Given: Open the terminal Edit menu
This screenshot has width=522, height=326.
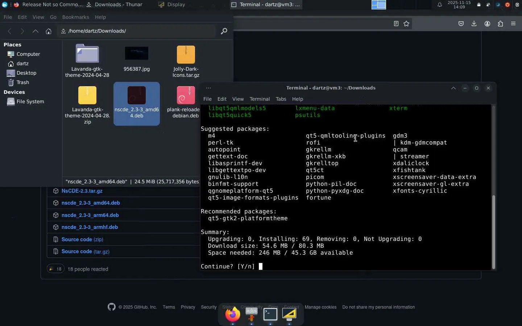Looking at the screenshot, I should [222, 99].
